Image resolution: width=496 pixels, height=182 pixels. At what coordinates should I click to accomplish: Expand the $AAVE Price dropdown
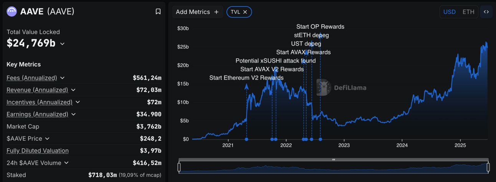47,139
